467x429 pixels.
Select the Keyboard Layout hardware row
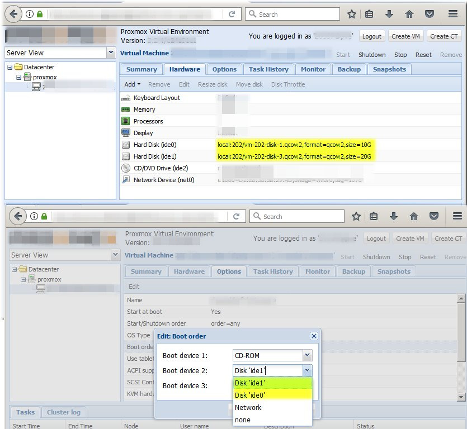coord(291,98)
